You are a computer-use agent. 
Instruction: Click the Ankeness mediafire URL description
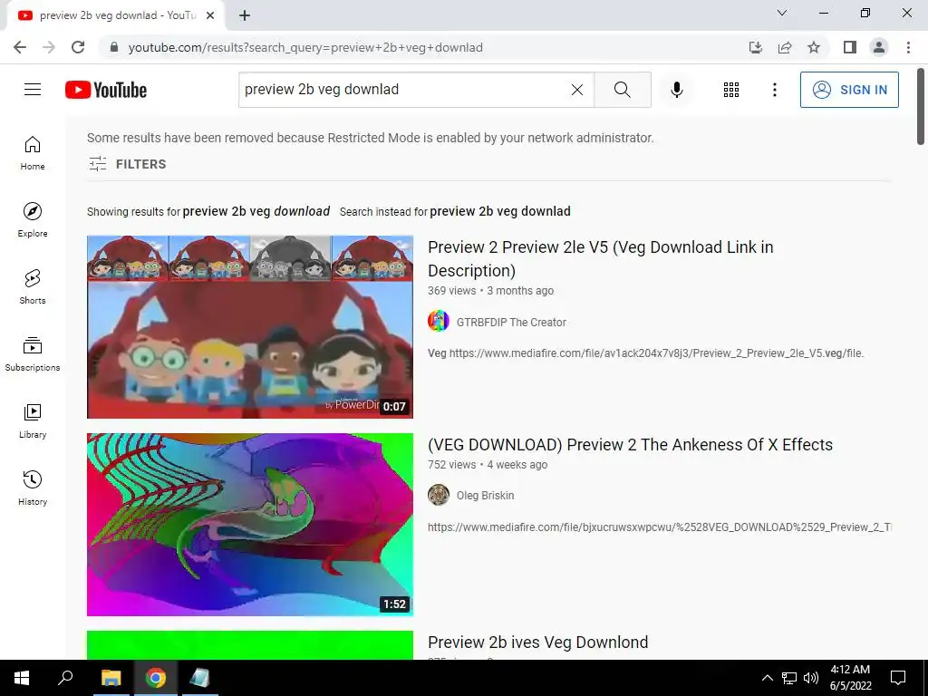tap(660, 527)
